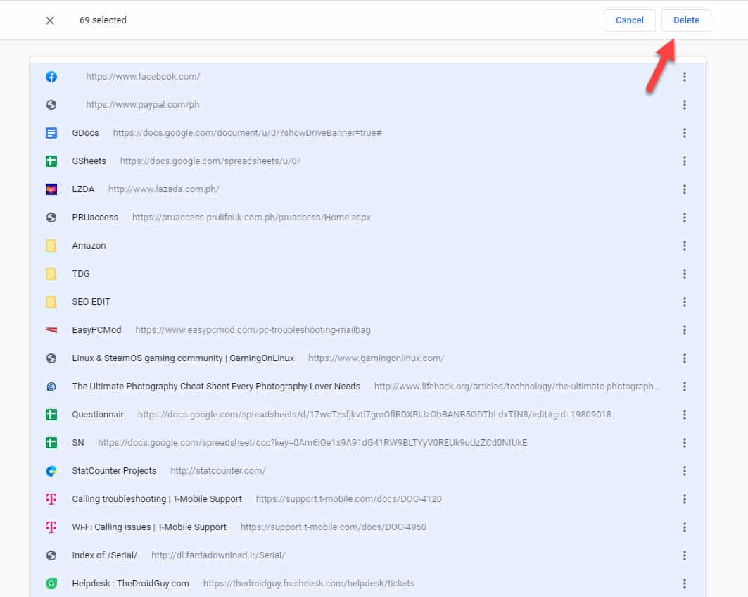This screenshot has height=597, width=748.
Task: Open the more menu for paypal.com bookmark
Action: (684, 105)
